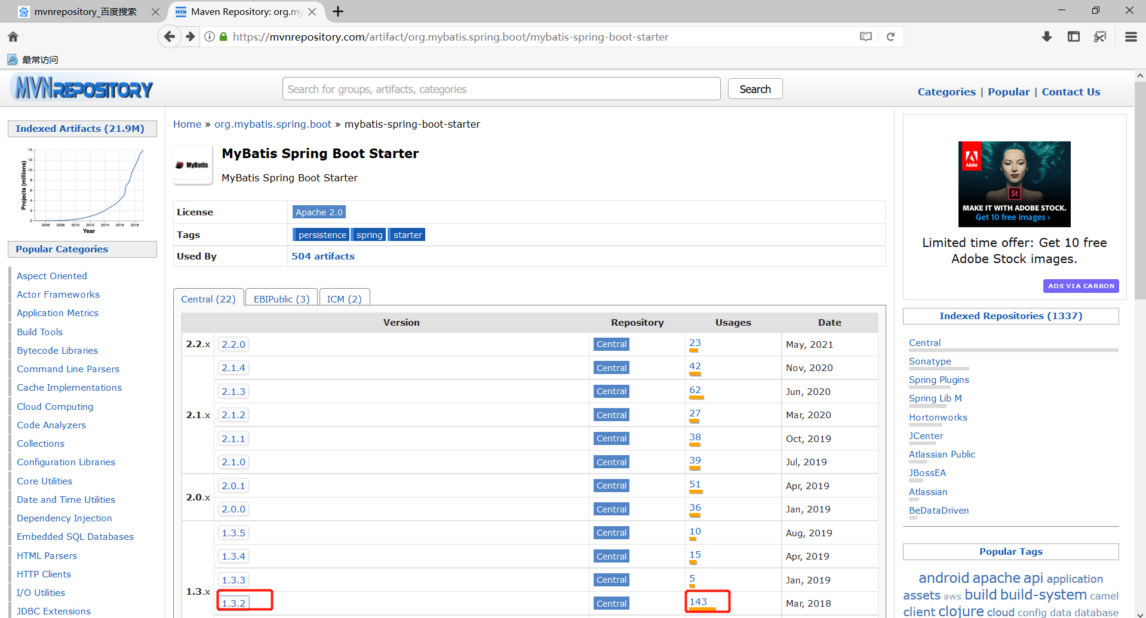Click Central repository badge for version 2.1.0
This screenshot has height=618, width=1146.
click(612, 462)
